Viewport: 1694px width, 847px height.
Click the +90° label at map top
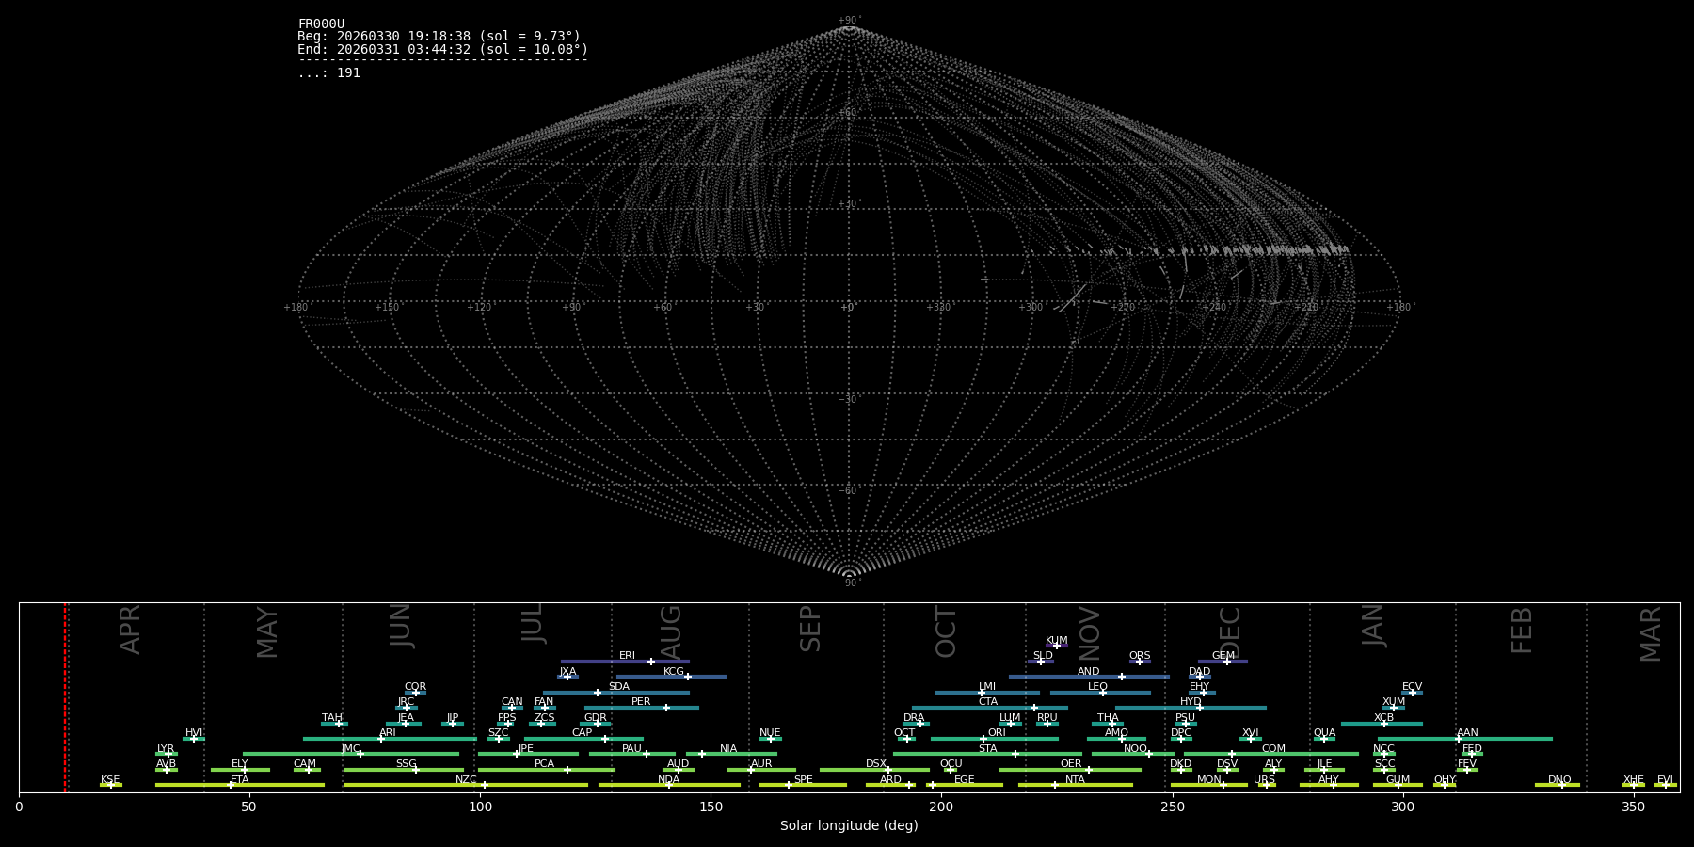[849, 20]
